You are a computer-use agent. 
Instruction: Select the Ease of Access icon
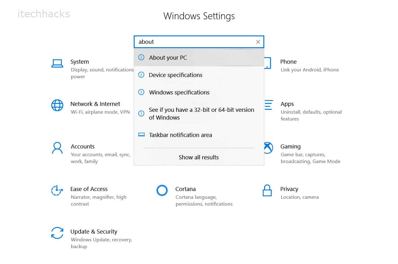coord(57,190)
